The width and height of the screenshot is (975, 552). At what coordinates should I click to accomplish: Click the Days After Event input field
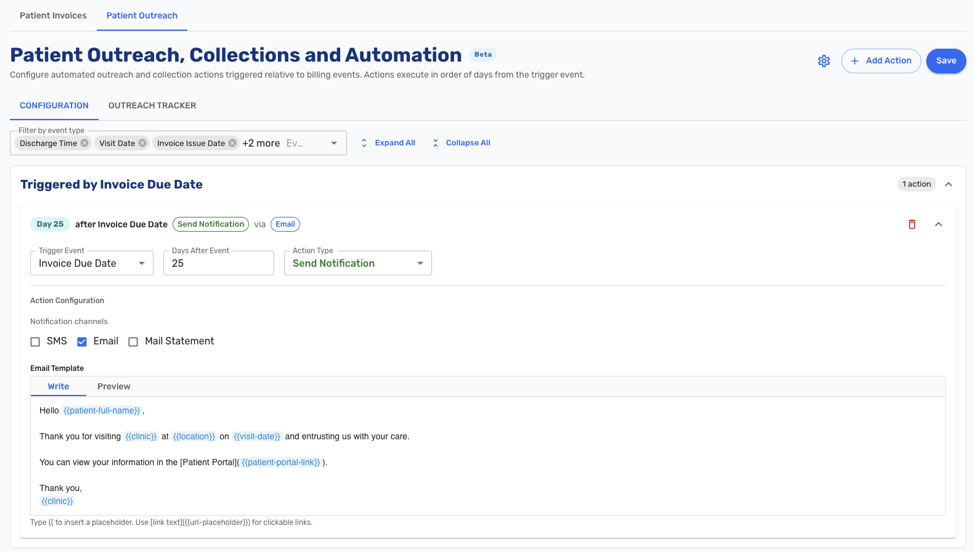pos(219,263)
